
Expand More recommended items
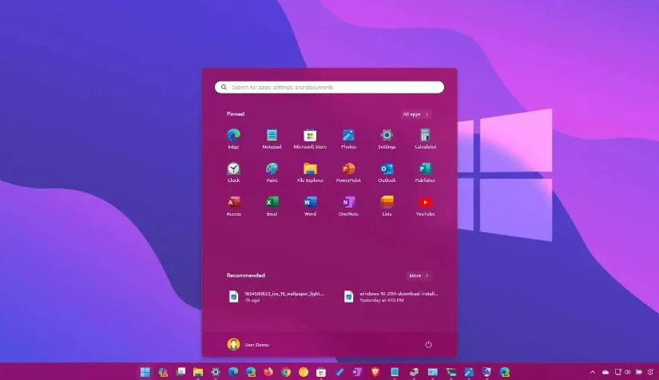(419, 276)
